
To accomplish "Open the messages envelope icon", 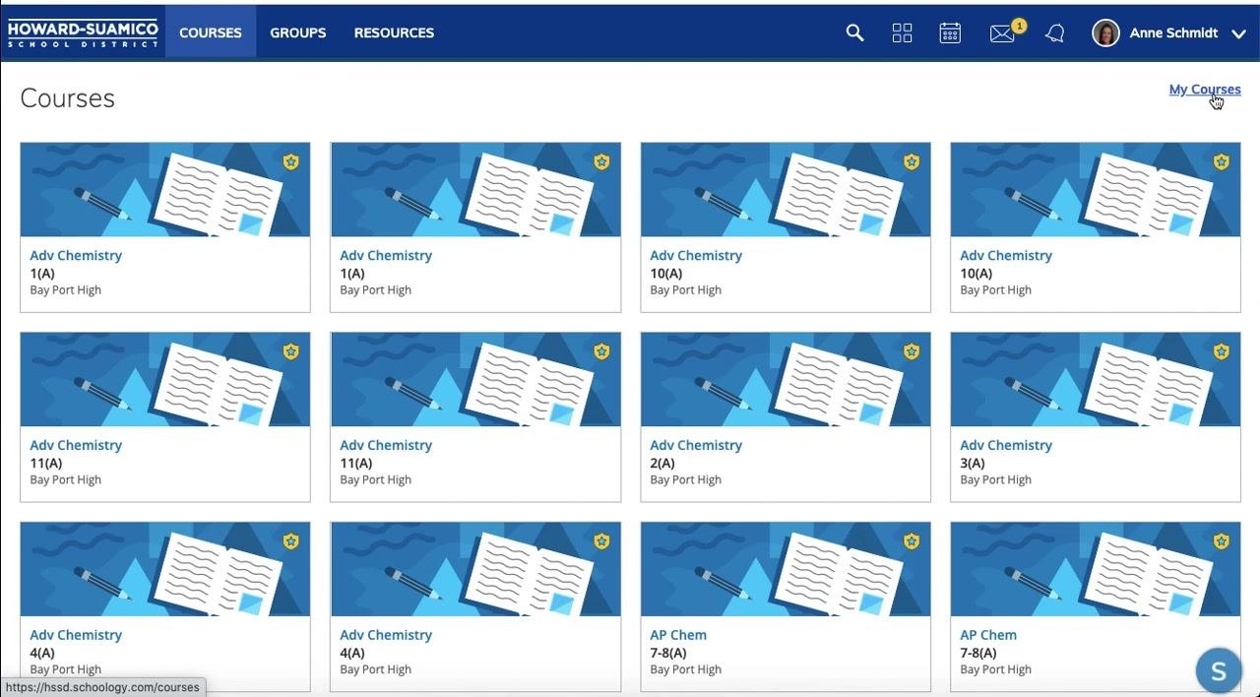I will click(x=1002, y=33).
